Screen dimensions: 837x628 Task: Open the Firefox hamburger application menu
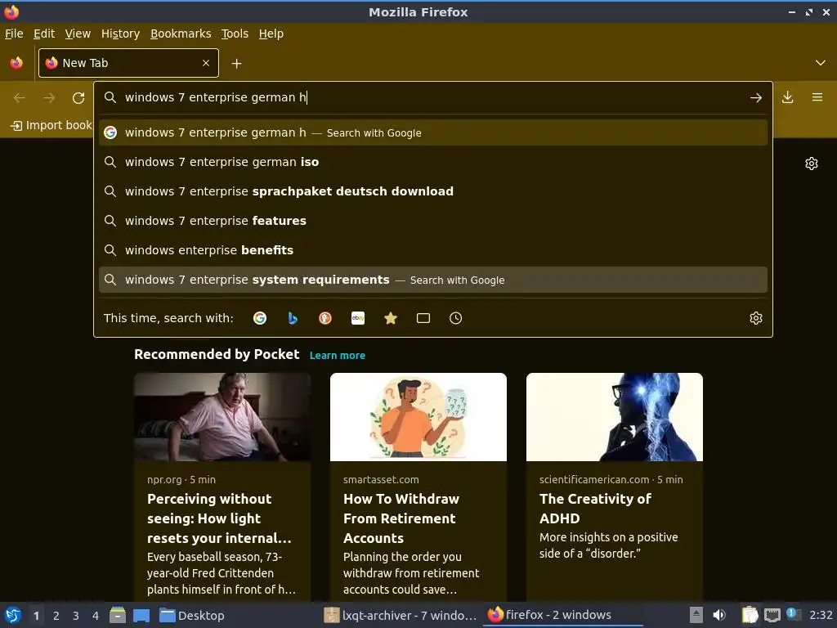click(817, 97)
